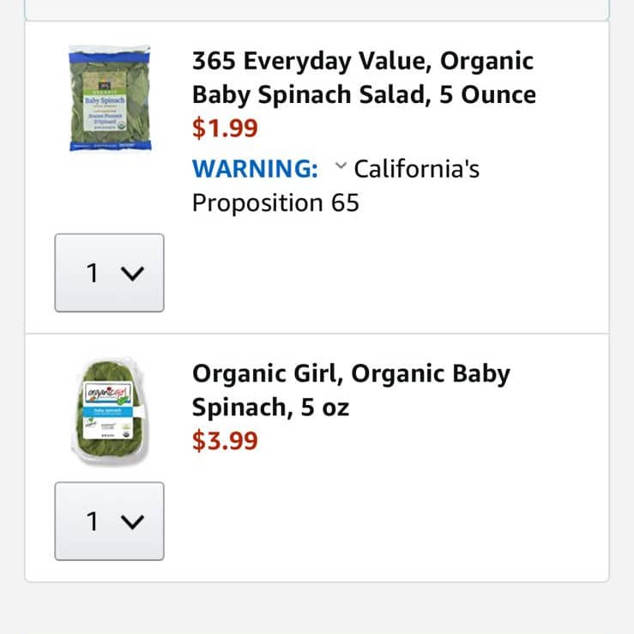Click the down arrow in second quantity selector
The image size is (634, 634).
coord(132,522)
